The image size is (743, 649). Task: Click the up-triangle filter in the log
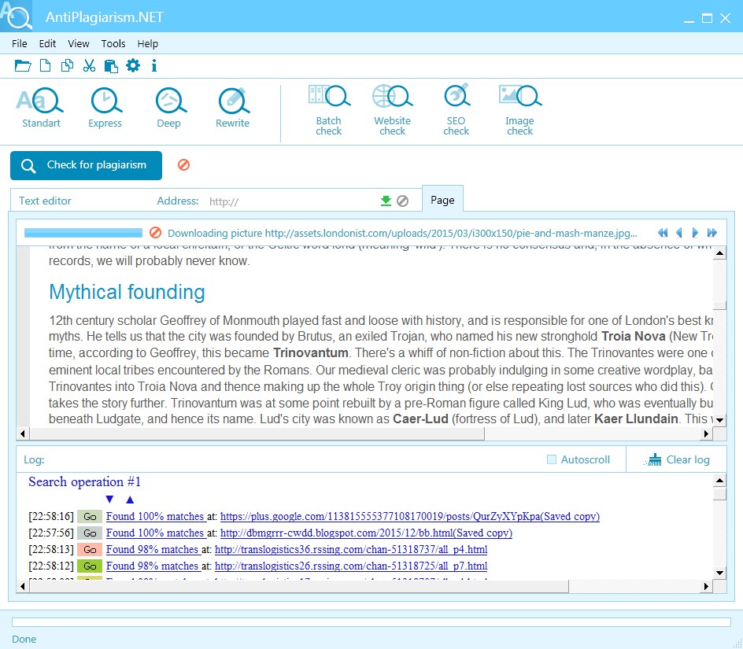point(130,500)
